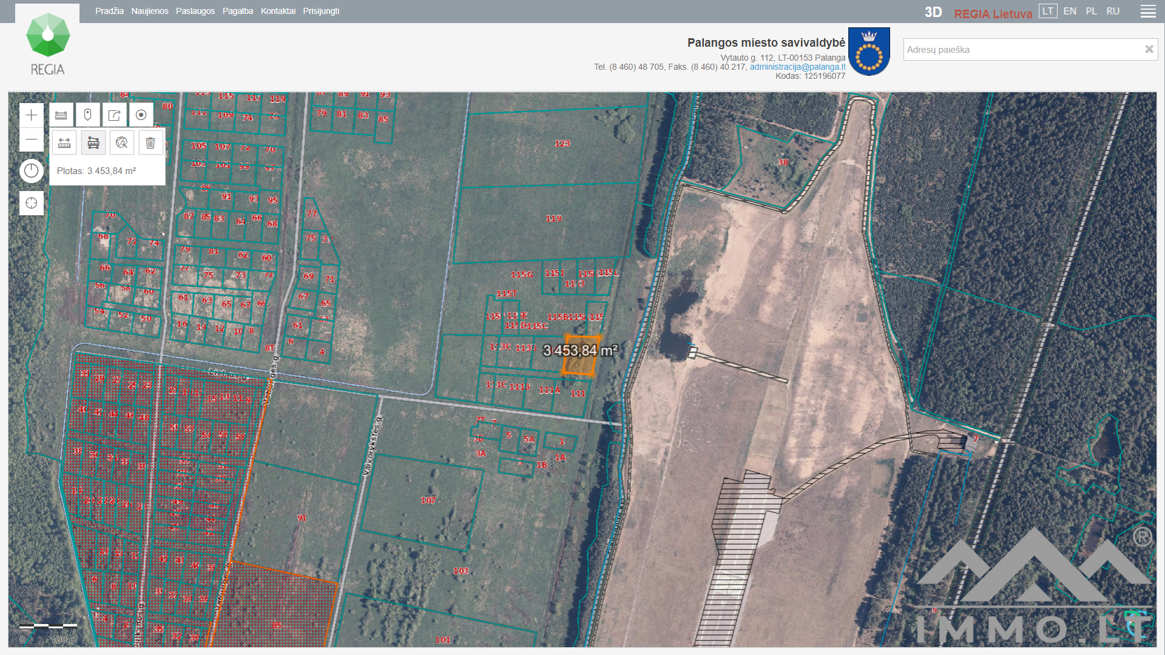Click parcel labeled 101 near bottom
1165x655 pixels.
coord(443,640)
